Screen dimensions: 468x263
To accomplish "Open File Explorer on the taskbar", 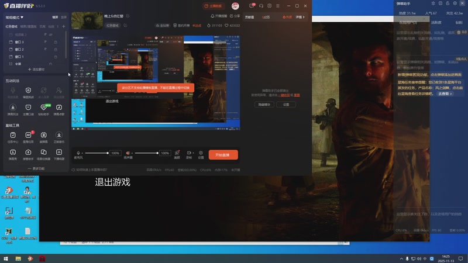I will point(18,258).
